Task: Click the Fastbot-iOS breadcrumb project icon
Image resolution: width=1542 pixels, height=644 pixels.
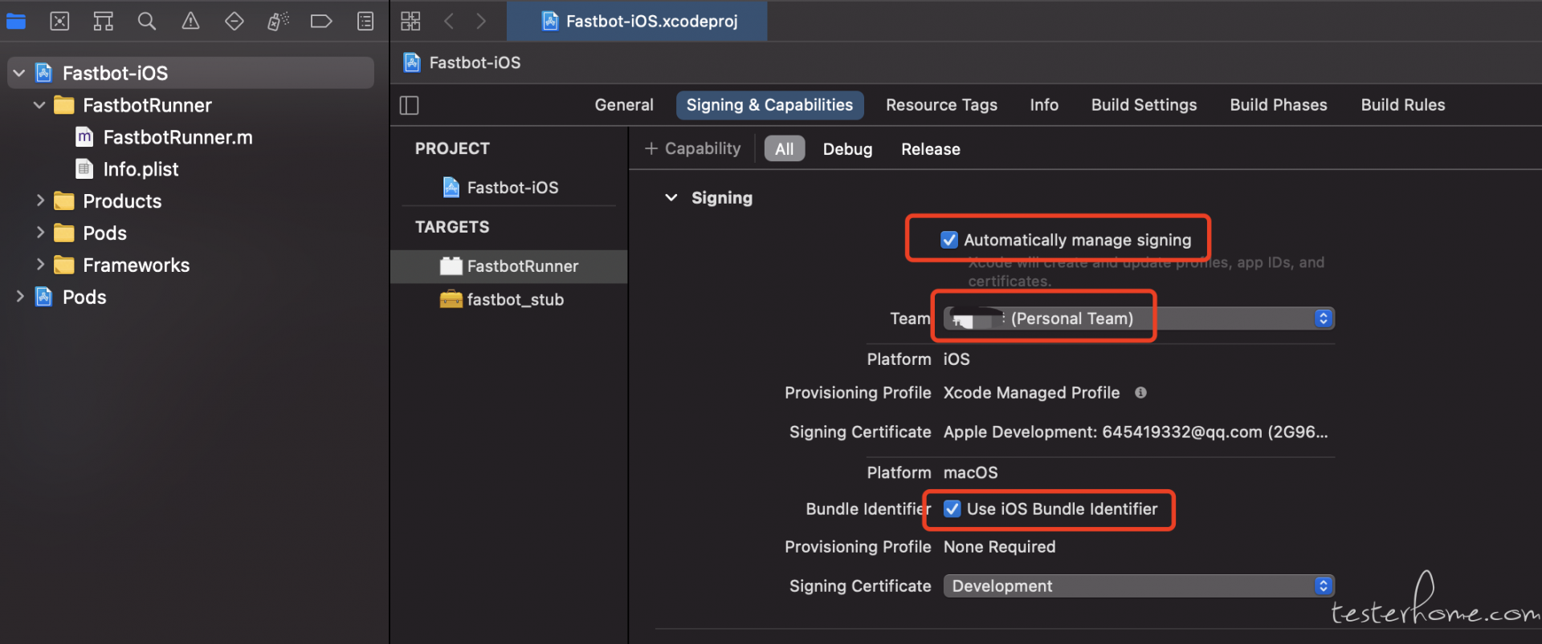Action: (x=412, y=63)
